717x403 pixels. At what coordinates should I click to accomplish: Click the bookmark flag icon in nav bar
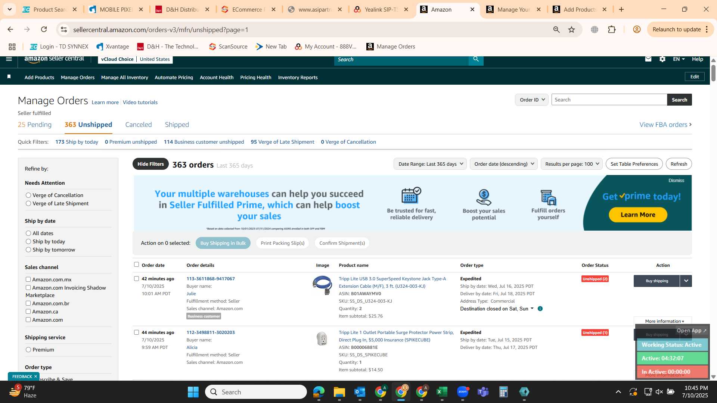point(9,77)
